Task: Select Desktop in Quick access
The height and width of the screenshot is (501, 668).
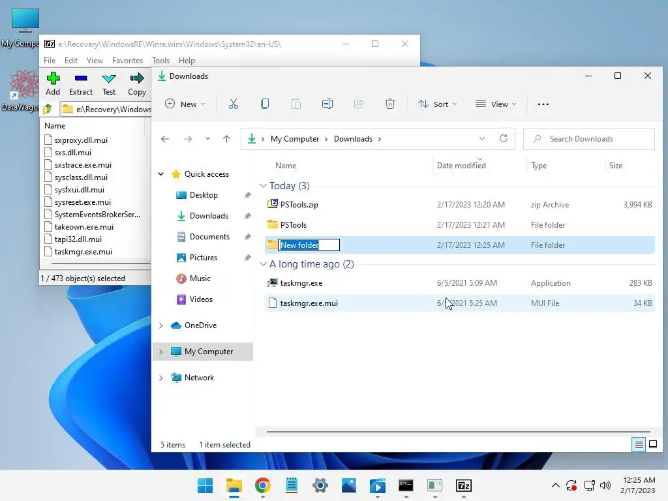Action: point(204,194)
